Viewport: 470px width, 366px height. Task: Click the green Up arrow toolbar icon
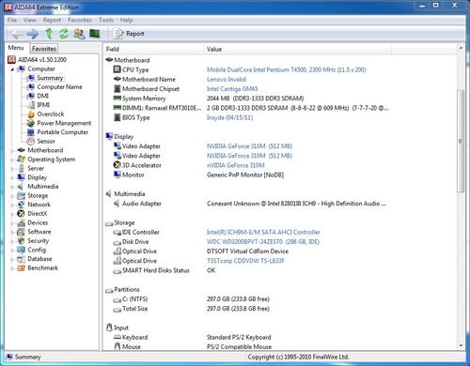point(49,34)
